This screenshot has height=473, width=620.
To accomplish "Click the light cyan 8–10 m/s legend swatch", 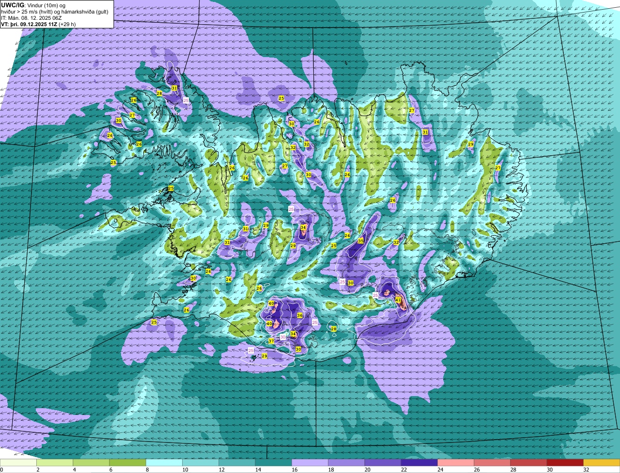I will click(164, 462).
